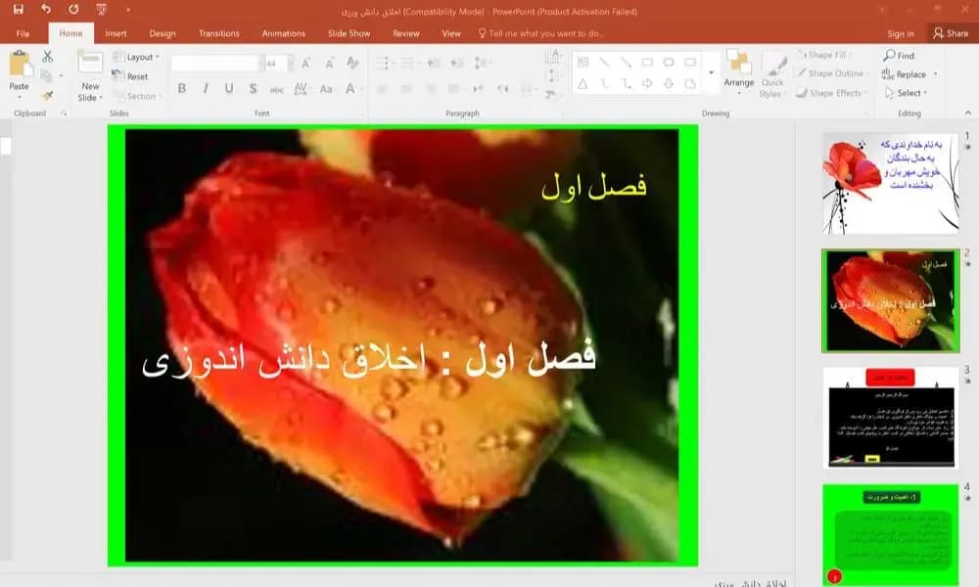Open the Select dropdown in Editing group
The image size is (979, 587).
[907, 93]
